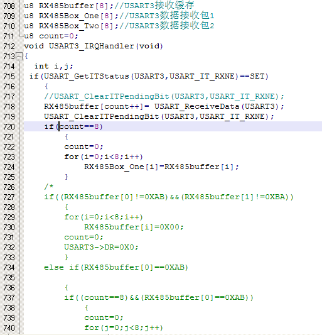Viewport: 322px width, 335px height.
Task: Click the highlighted if(count==8) statement
Action: 73,126
